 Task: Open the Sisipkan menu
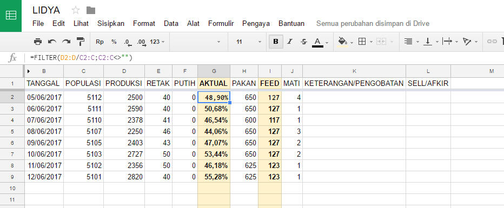click(x=111, y=23)
